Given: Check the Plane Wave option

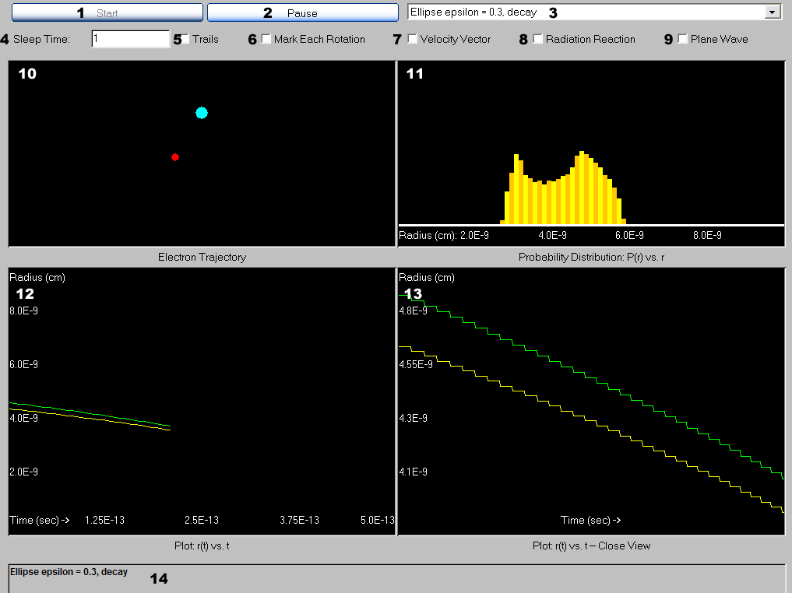Looking at the screenshot, I should pos(682,39).
